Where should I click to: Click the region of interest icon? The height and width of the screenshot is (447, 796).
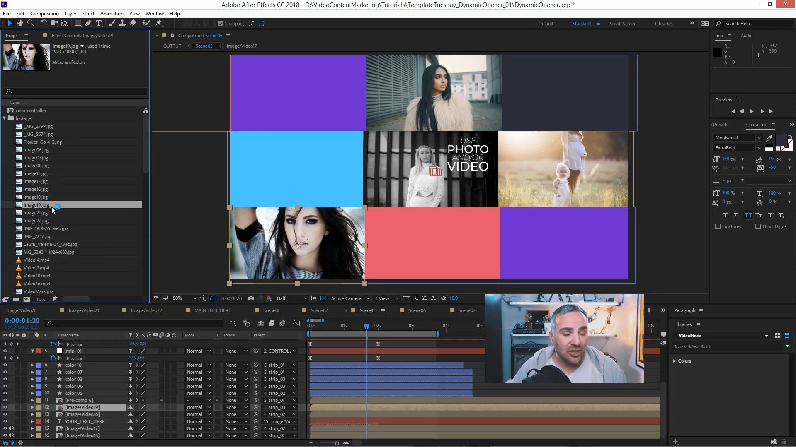tap(314, 298)
